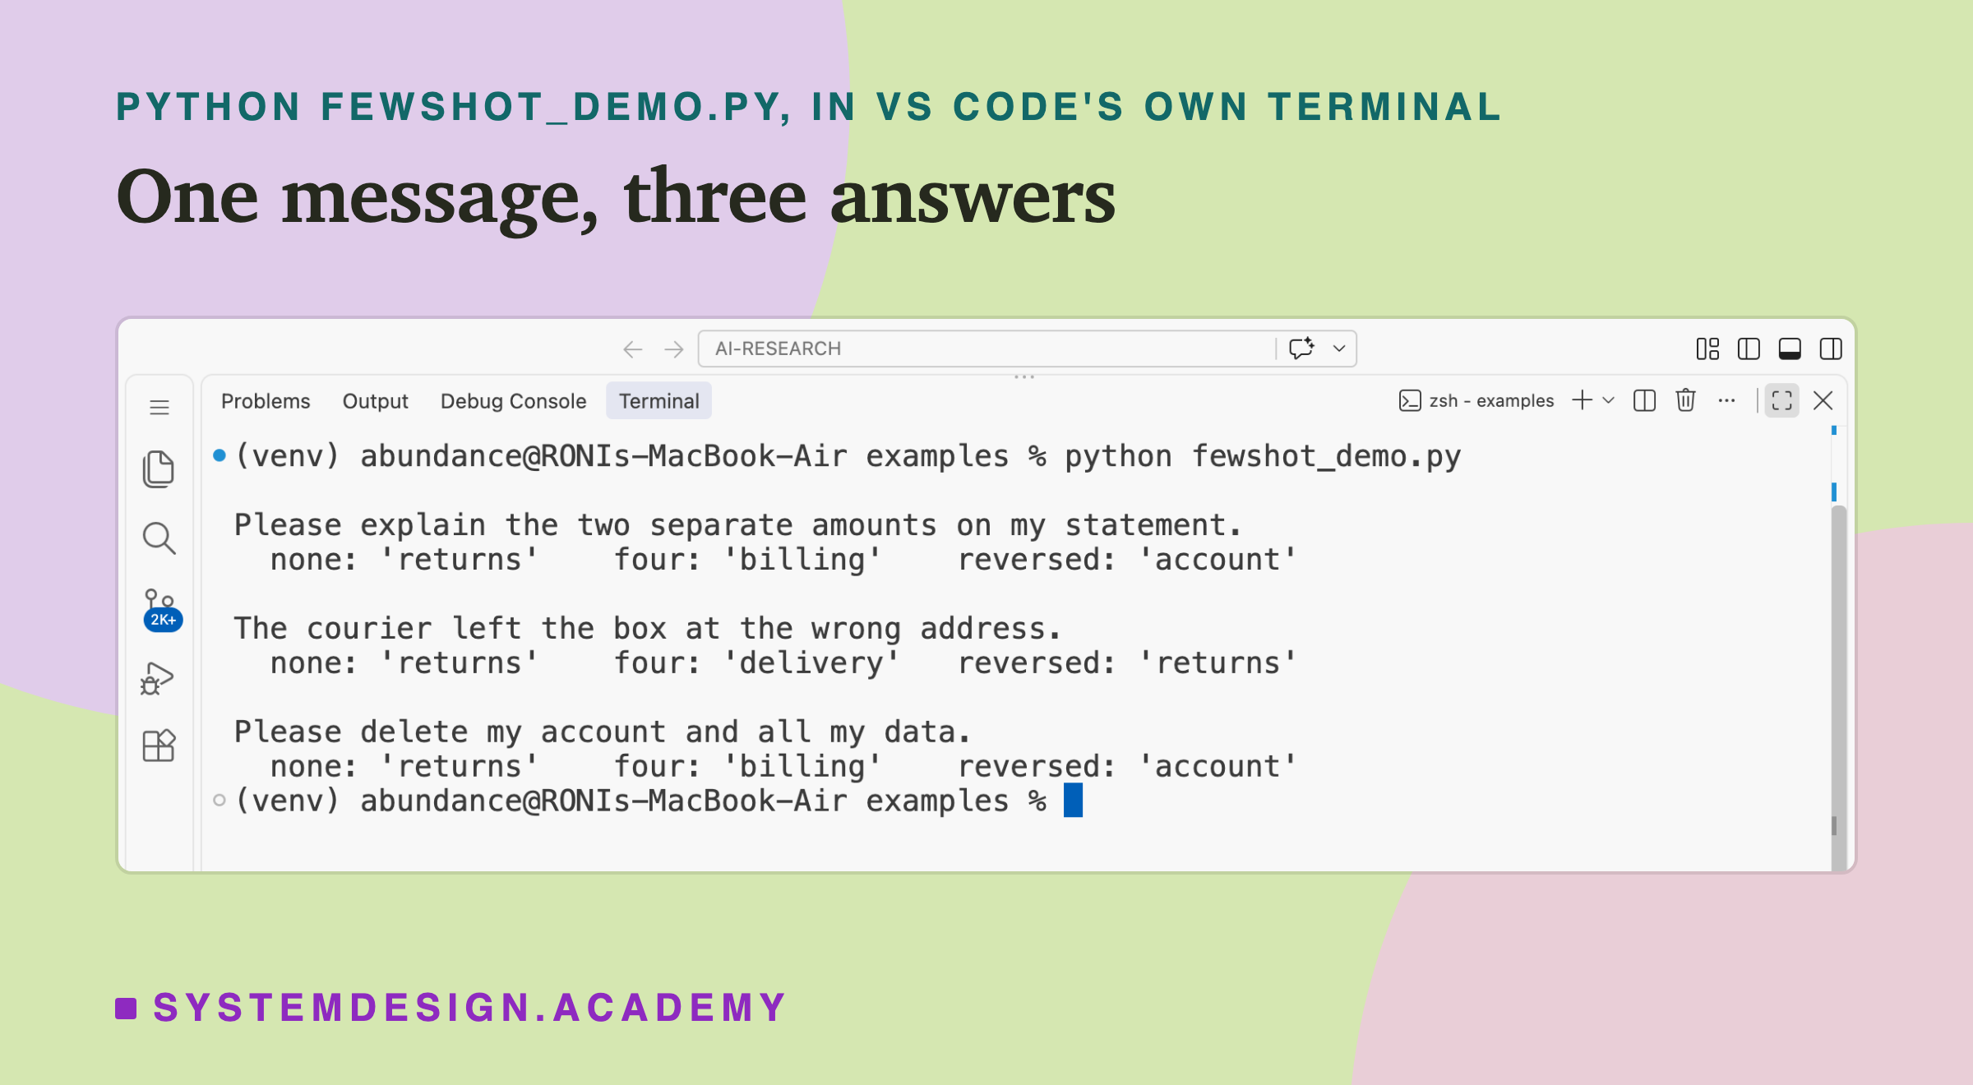Screen dimensions: 1973x1085
Task: Open the chat sparkle icon
Action: pyautogui.click(x=1301, y=349)
